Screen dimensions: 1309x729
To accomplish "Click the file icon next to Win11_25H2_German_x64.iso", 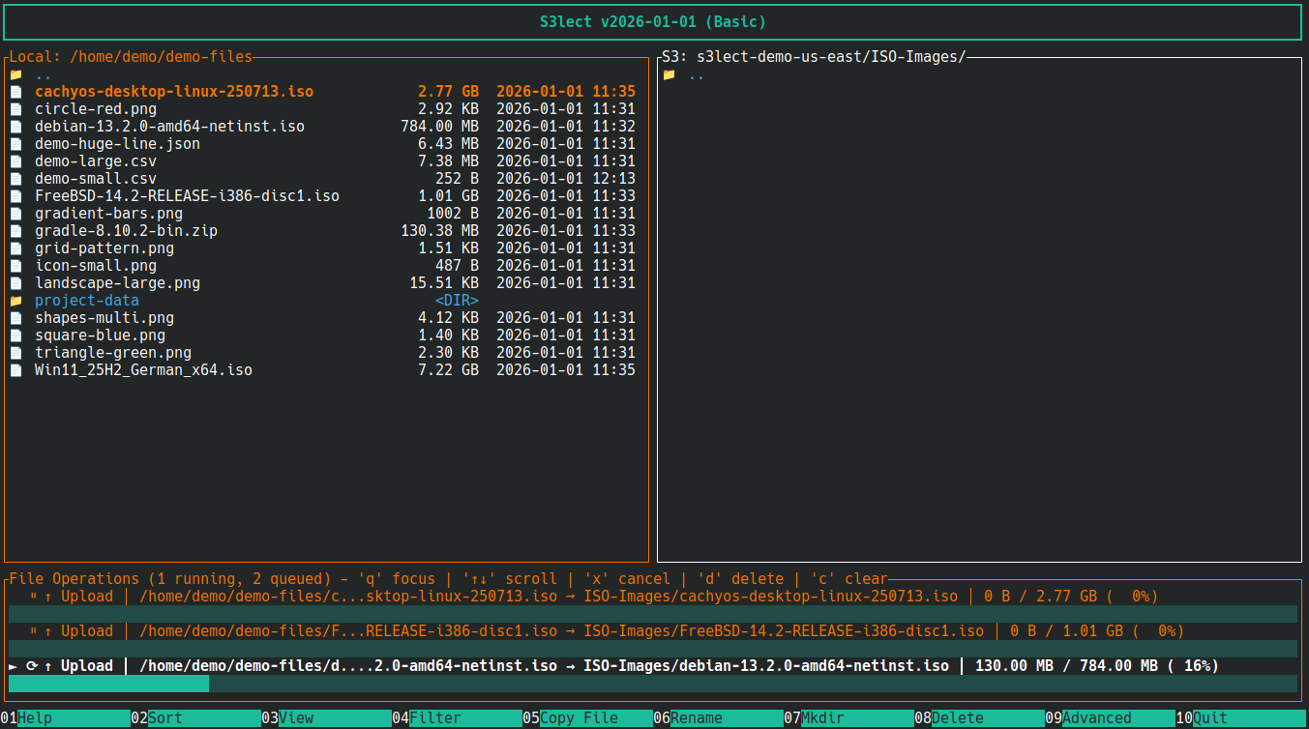I will (15, 369).
